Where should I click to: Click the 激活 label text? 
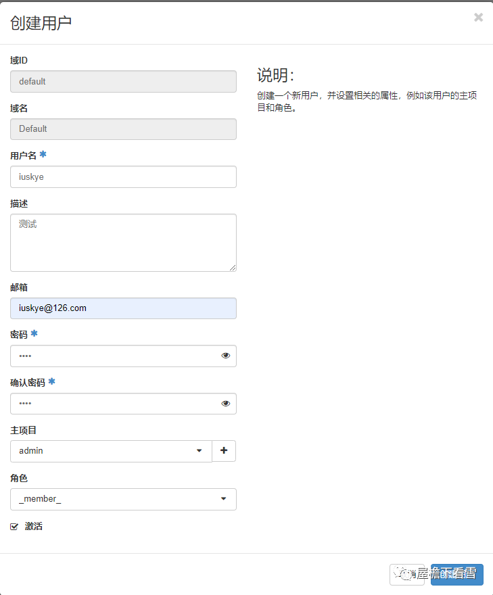34,526
